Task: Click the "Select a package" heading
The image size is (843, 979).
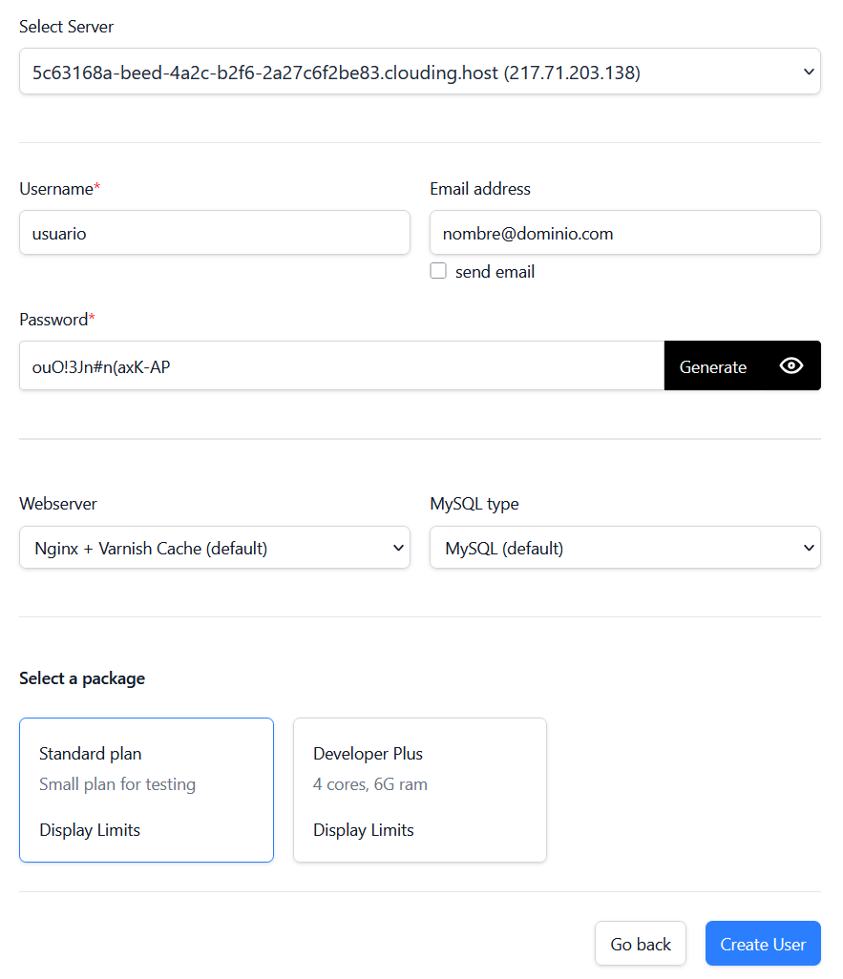Action: 82,678
